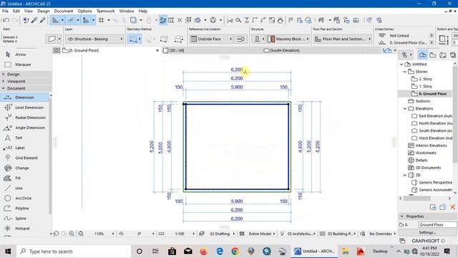Open the Design menu

pos(43,11)
